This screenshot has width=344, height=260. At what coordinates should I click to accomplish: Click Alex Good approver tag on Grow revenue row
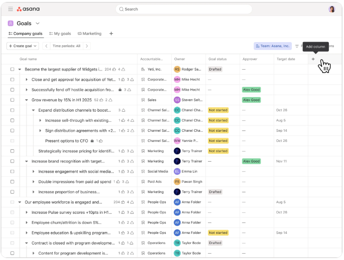coord(251,100)
